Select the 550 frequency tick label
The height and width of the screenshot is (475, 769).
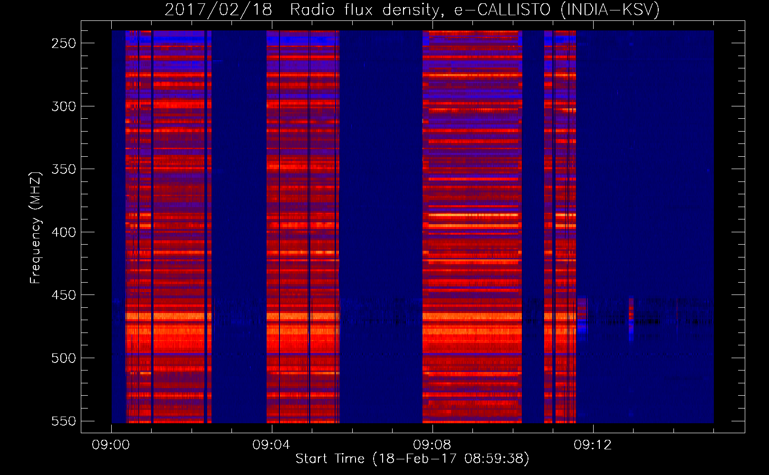pyautogui.click(x=64, y=421)
